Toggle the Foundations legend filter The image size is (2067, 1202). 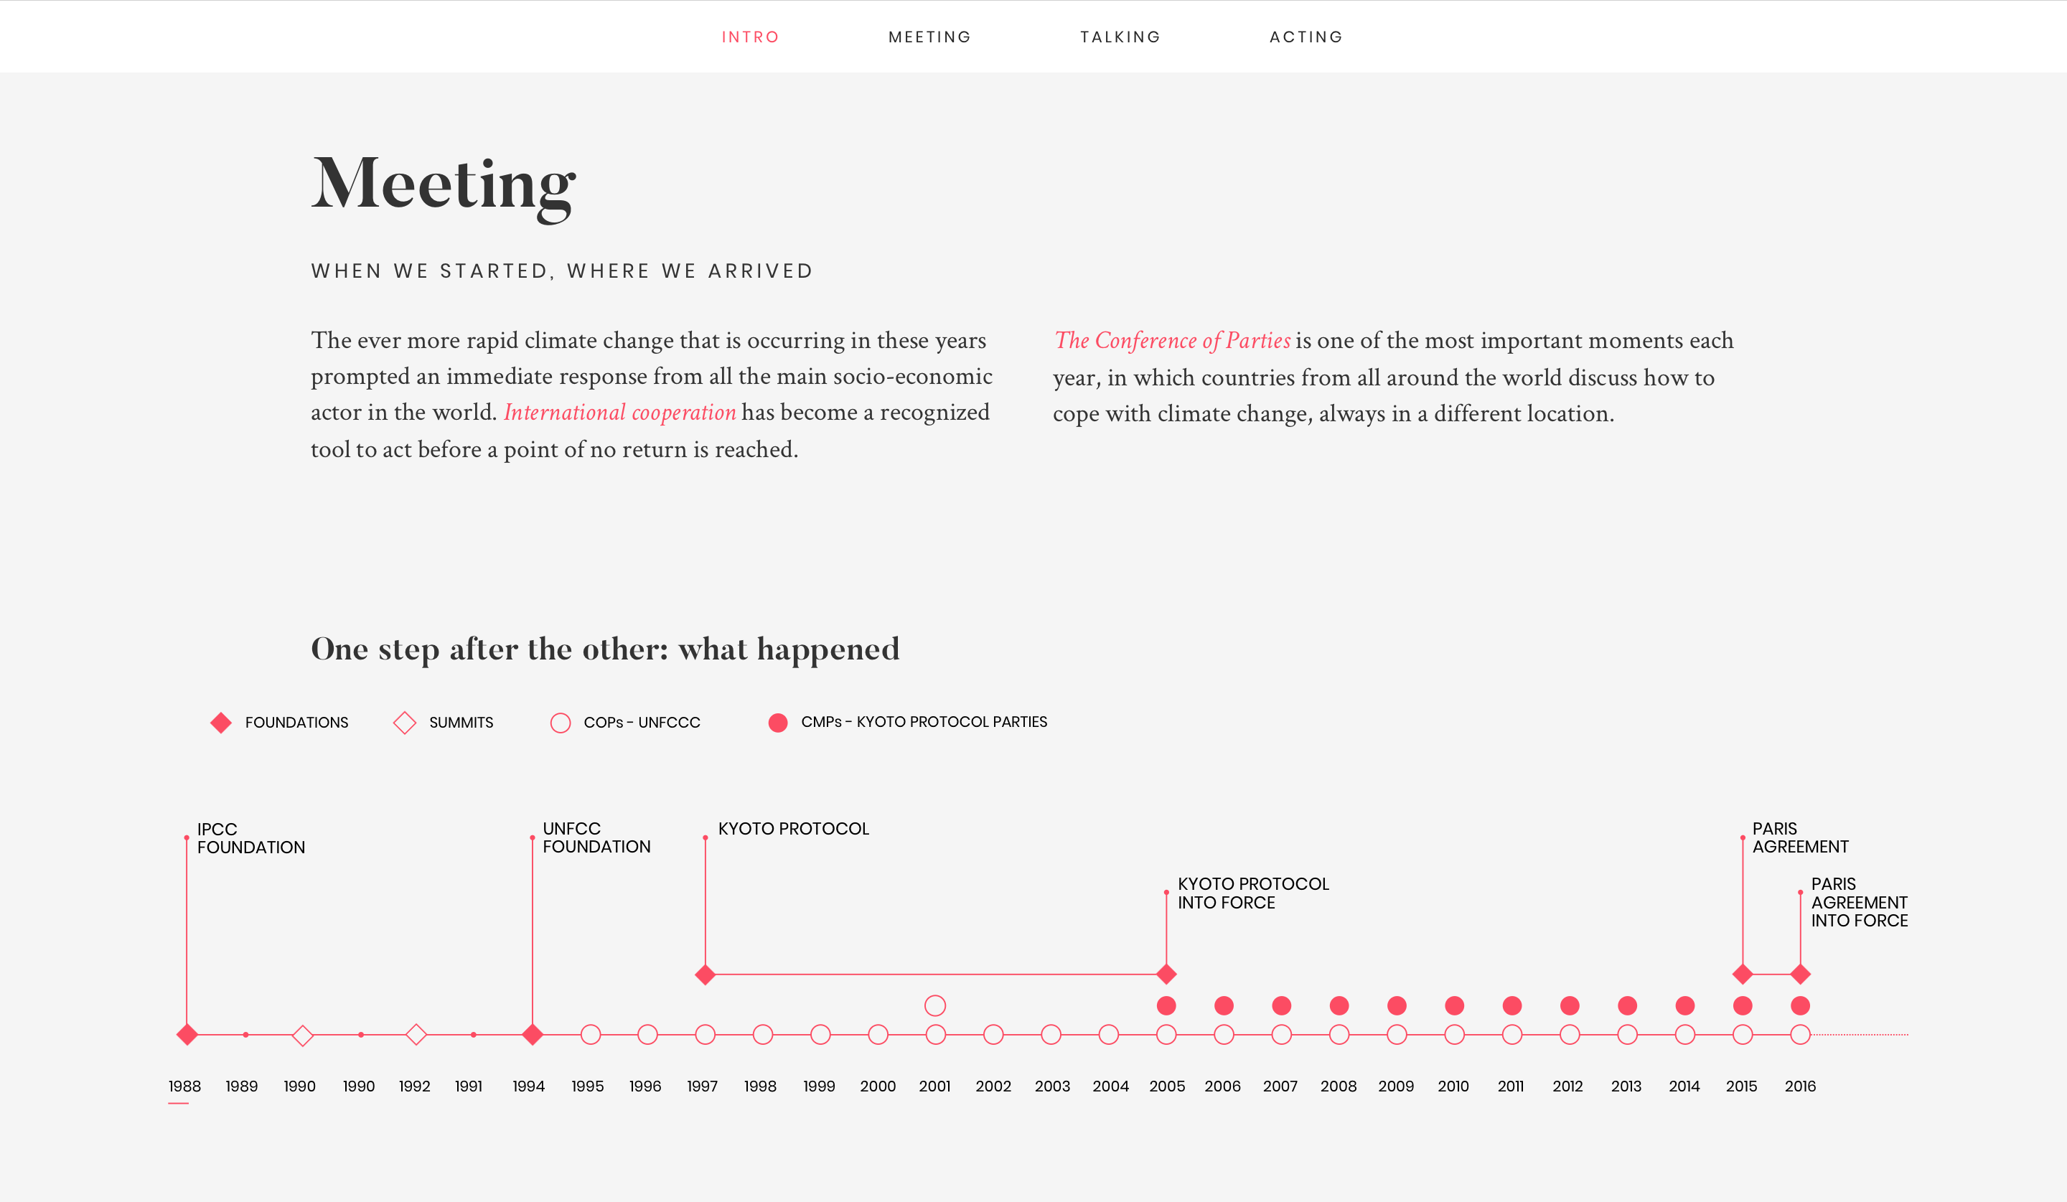[279, 723]
